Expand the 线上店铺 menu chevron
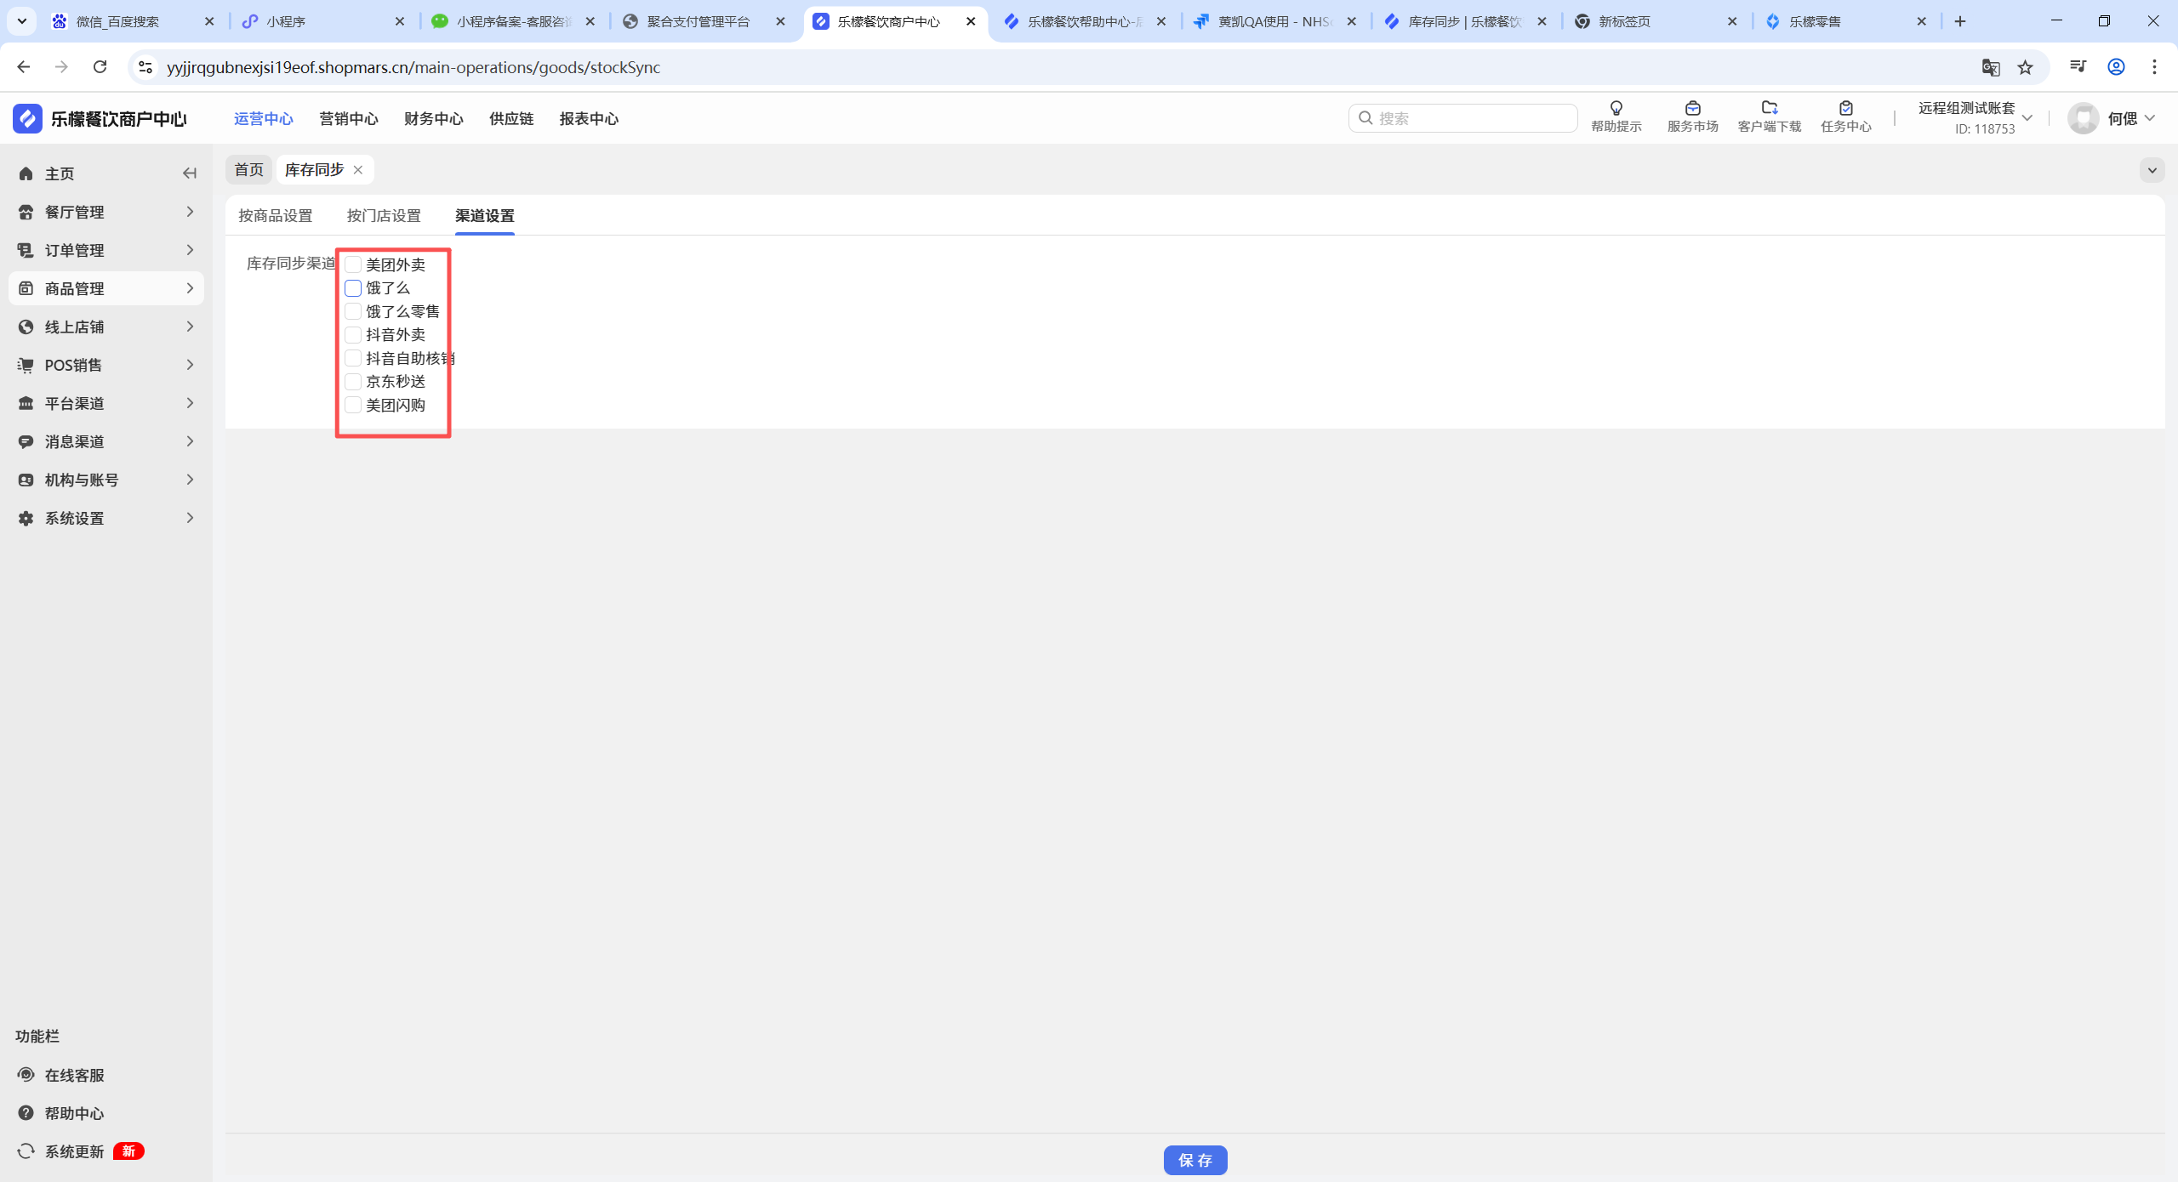 190,327
